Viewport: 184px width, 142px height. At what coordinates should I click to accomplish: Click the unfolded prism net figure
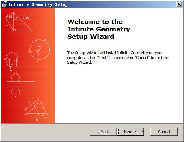(21, 84)
